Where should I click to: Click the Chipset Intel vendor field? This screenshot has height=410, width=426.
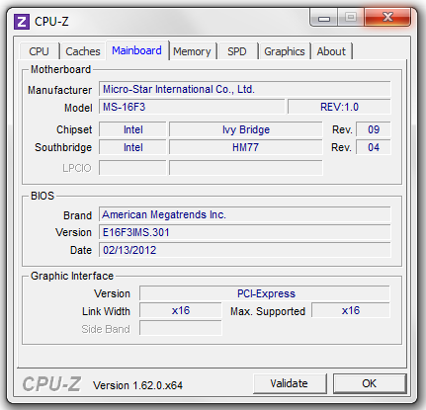tap(132, 129)
